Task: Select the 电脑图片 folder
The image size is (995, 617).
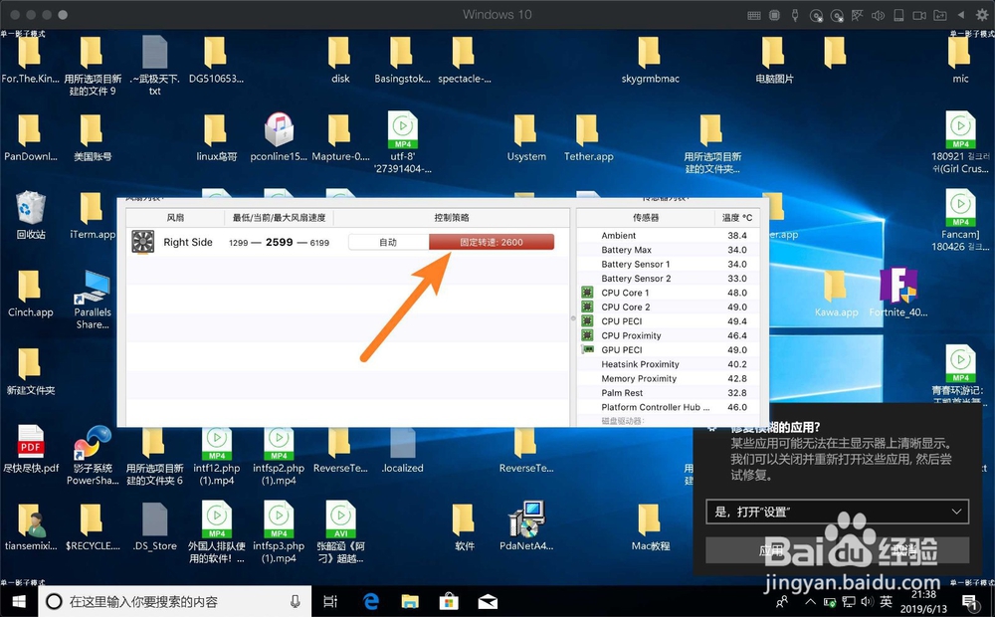Action: 774,60
